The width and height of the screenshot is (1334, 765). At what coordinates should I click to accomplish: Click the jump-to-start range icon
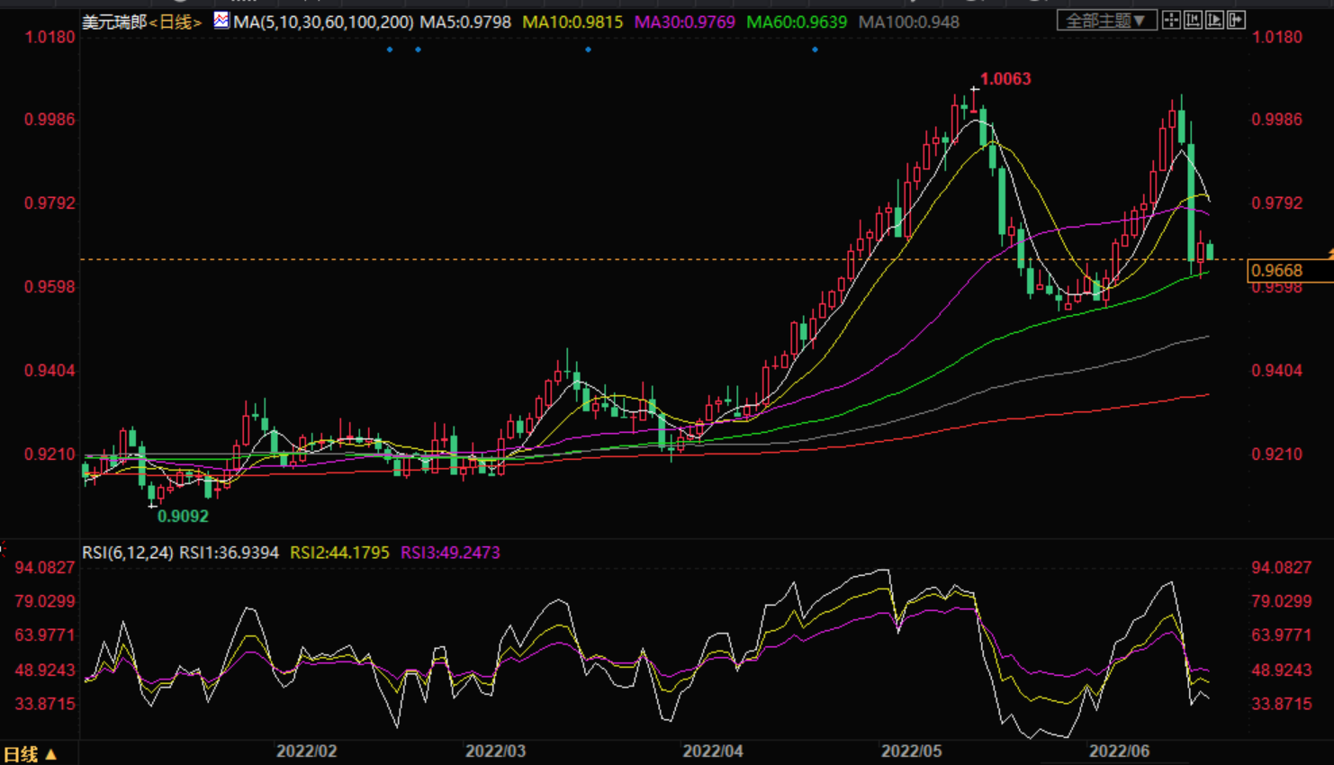coord(1193,20)
